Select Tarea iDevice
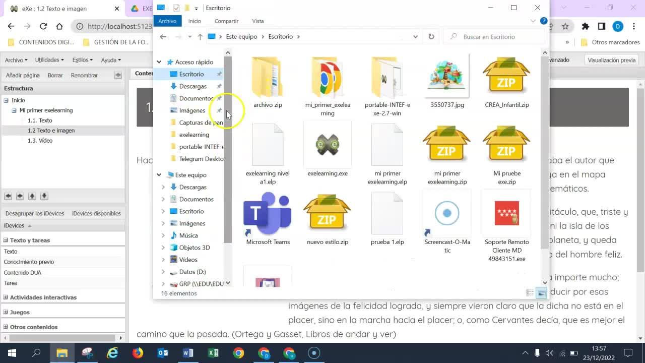The image size is (645, 363). click(11, 283)
